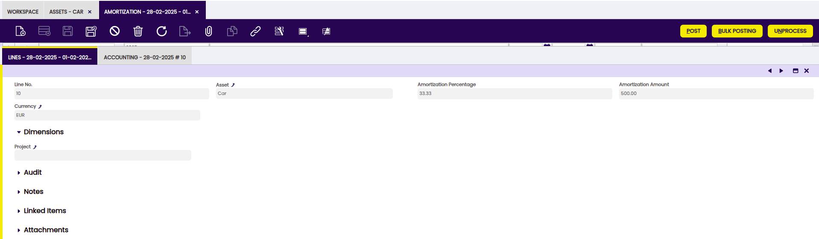Click the copy record icon
This screenshot has height=239, width=819.
[232, 31]
